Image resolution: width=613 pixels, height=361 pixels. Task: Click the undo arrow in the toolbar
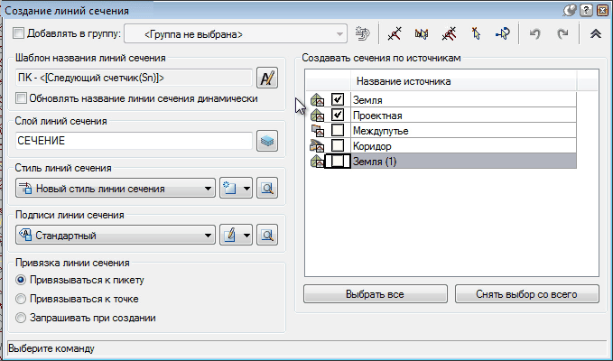[534, 34]
